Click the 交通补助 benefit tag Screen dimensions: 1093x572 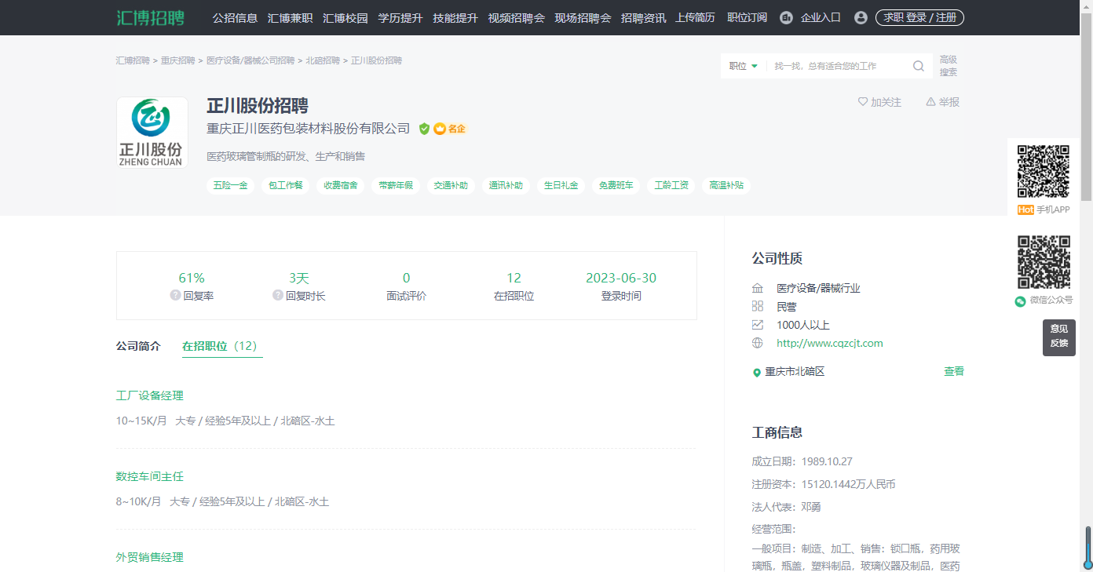(451, 186)
